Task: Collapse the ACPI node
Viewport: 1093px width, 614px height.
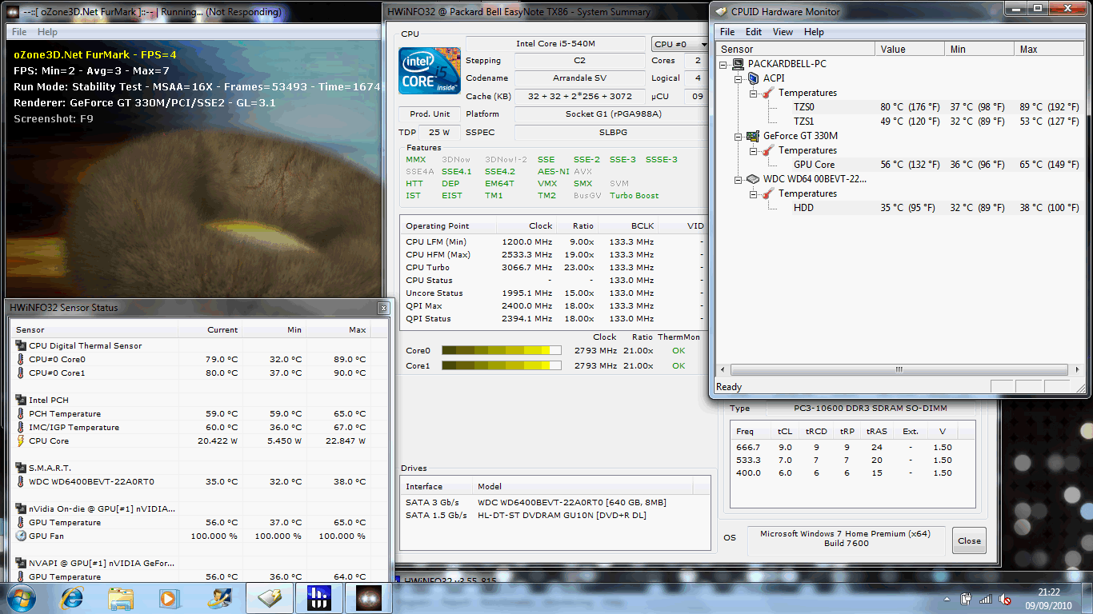Action: point(739,78)
